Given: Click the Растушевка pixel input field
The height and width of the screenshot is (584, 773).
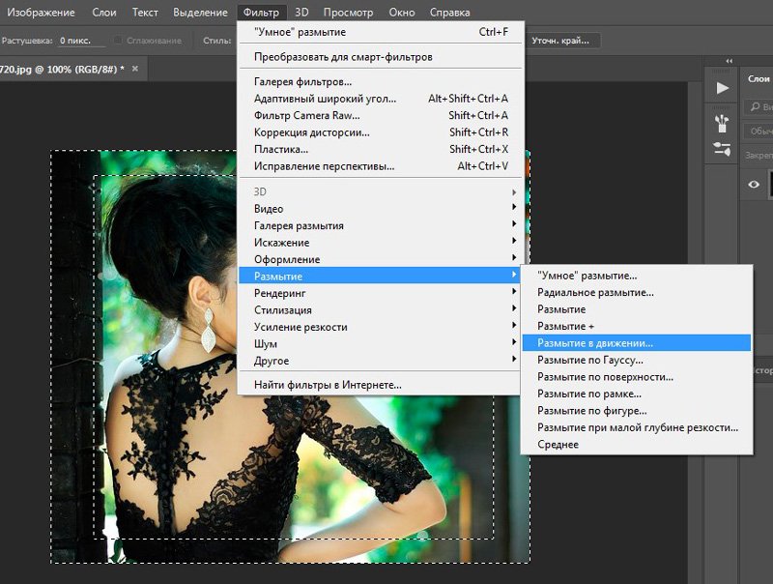Looking at the screenshot, I should point(77,41).
